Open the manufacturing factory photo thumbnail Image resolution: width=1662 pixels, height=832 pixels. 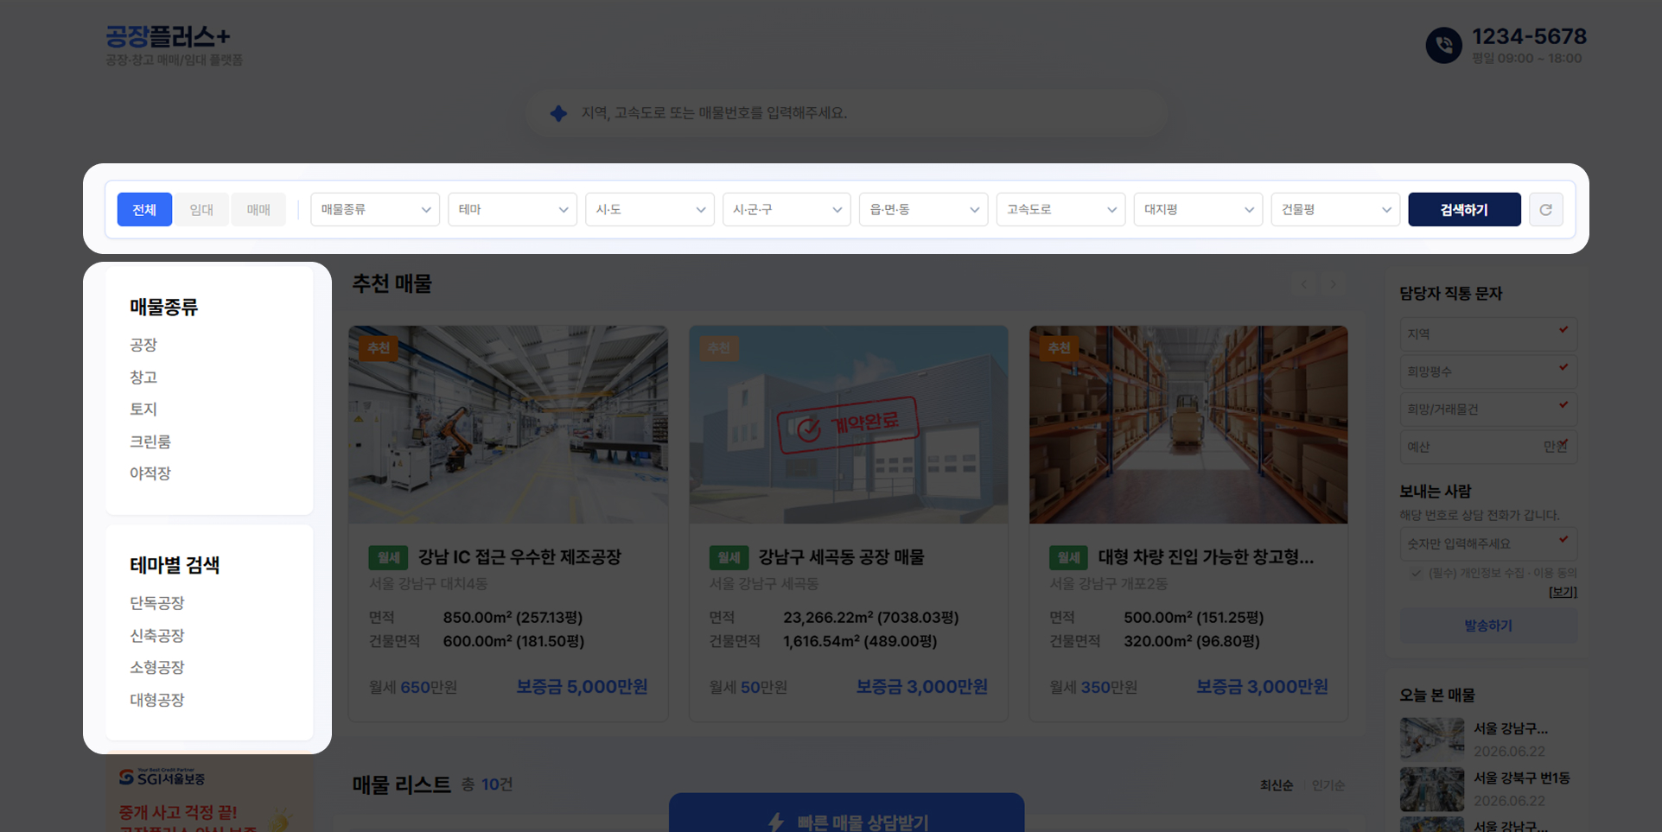click(x=508, y=424)
